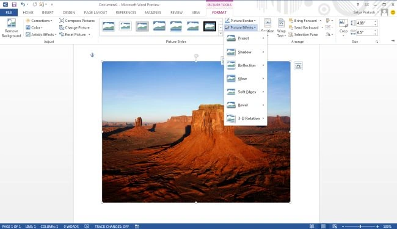This screenshot has height=229, width=397.
Task: Click the Align objects icon
Action: pyautogui.click(x=329, y=21)
